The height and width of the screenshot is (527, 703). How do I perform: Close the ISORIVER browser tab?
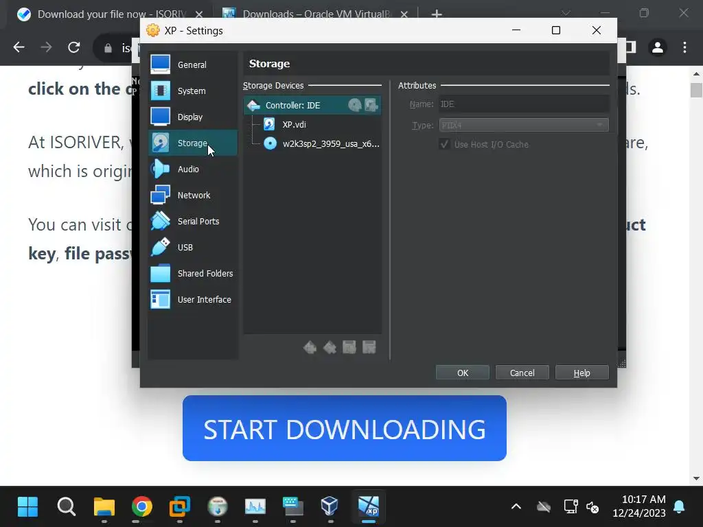coord(199,14)
